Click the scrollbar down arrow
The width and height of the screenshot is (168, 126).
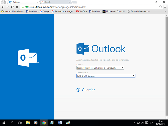click(x=167, y=118)
